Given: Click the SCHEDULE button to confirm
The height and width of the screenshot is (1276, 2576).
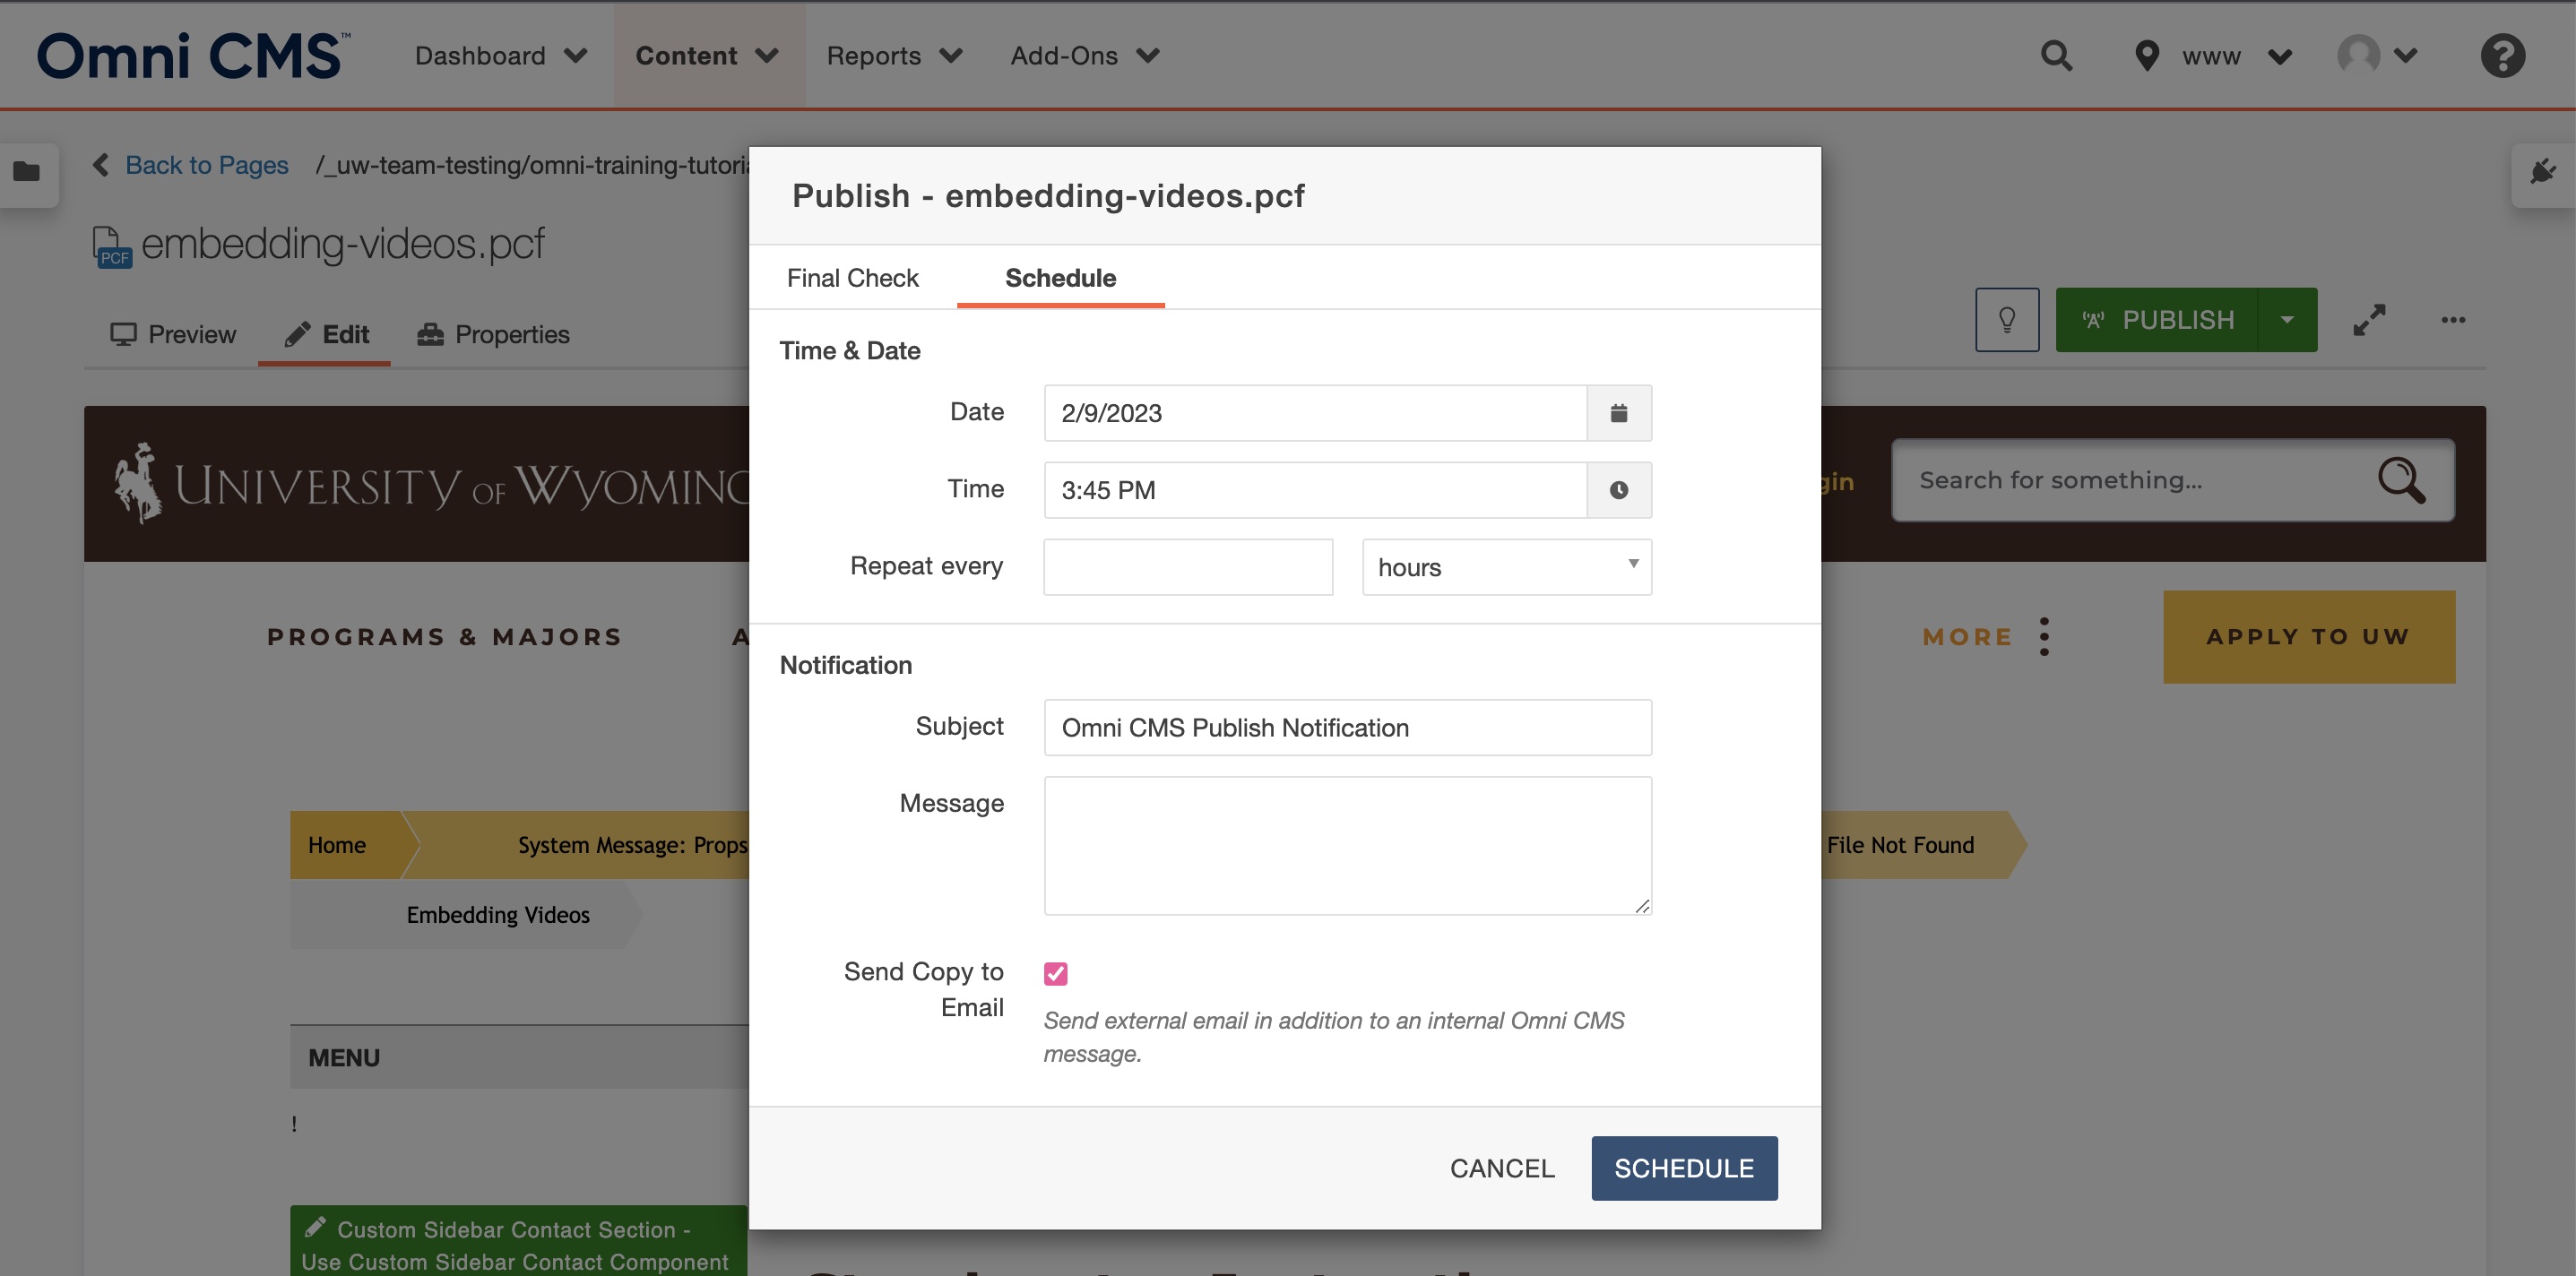Looking at the screenshot, I should click(1684, 1168).
